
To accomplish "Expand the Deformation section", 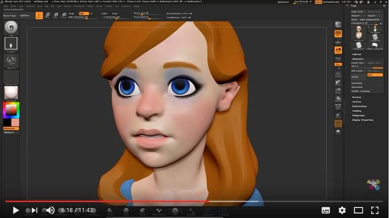I will point(360,106).
